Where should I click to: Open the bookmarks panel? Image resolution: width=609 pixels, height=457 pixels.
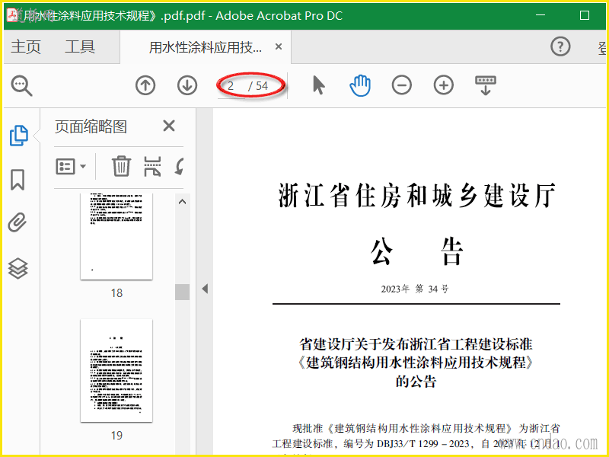click(x=18, y=180)
